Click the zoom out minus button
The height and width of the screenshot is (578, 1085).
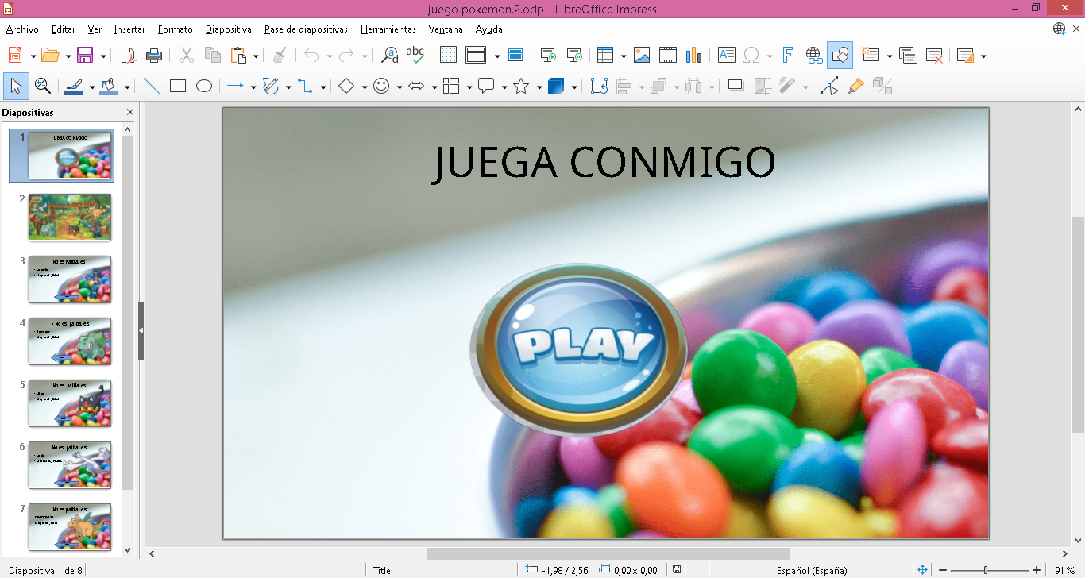(x=943, y=570)
